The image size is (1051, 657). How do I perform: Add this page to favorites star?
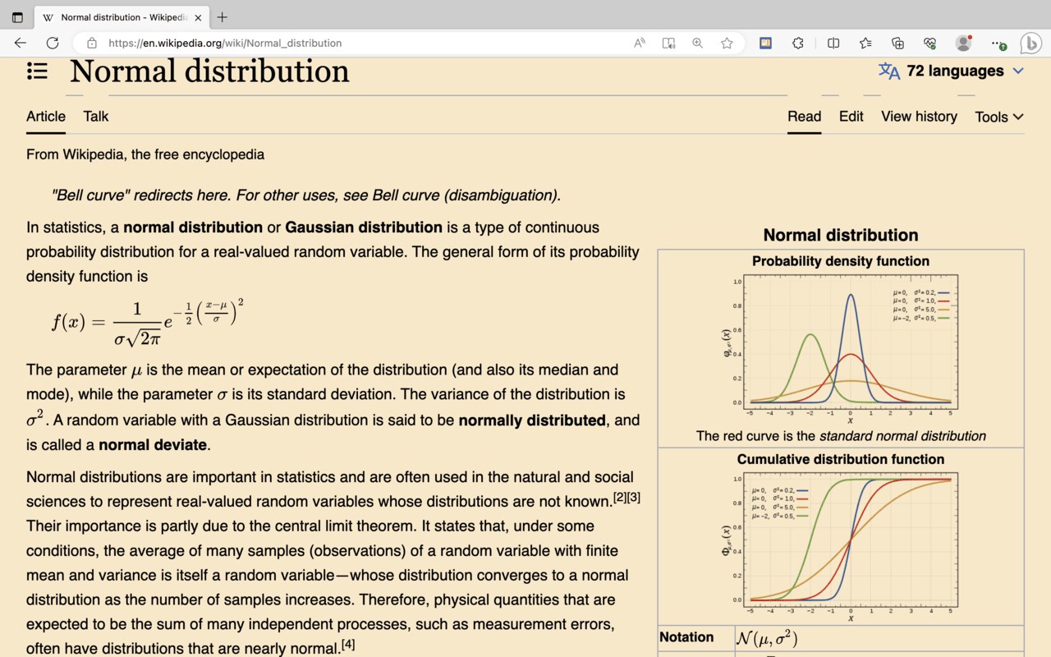(x=727, y=43)
